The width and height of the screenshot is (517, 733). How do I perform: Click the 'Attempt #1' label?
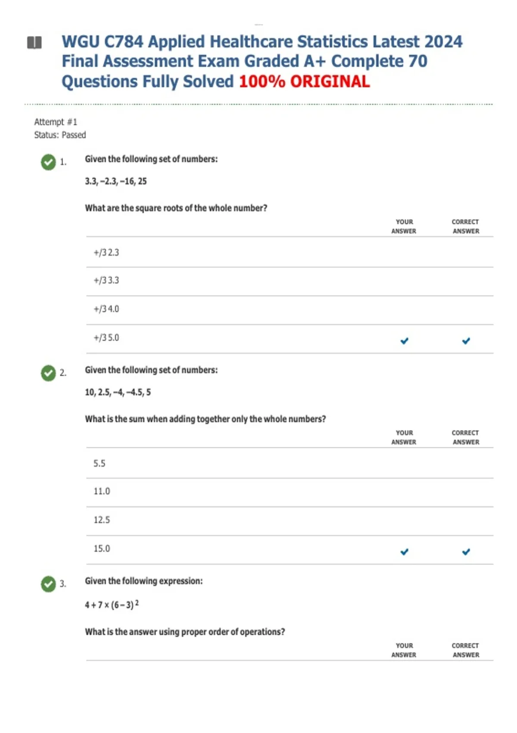pos(56,122)
